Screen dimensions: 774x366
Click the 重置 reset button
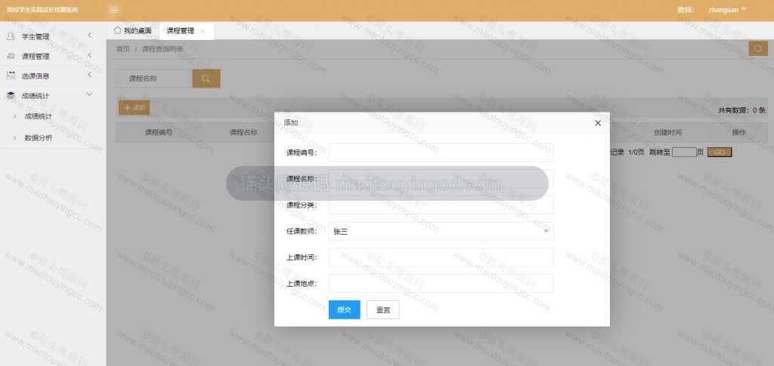(382, 310)
